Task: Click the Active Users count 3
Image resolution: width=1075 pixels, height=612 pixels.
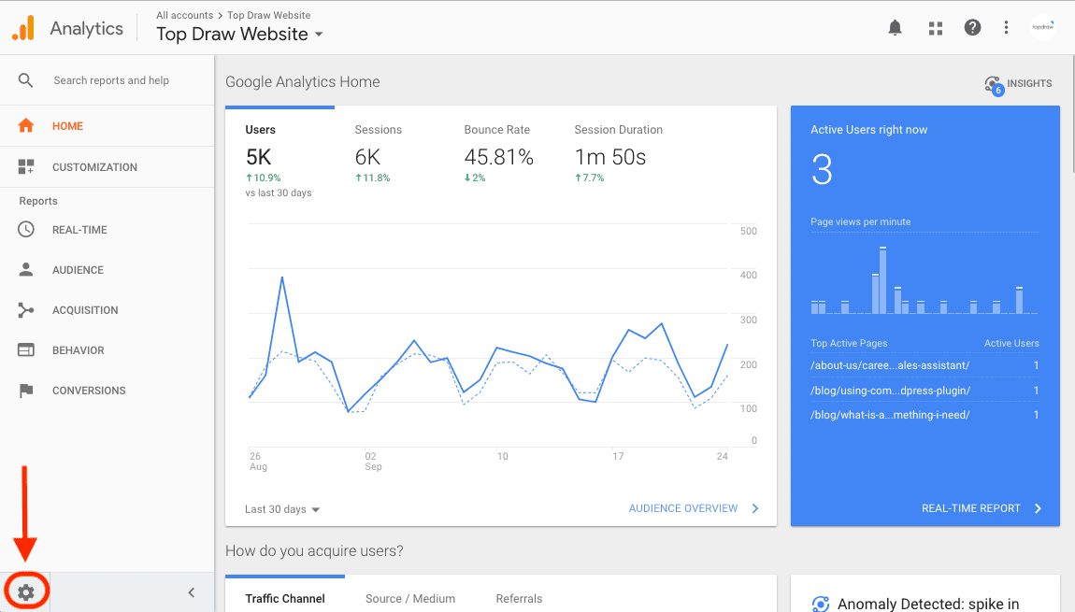Action: pos(822,169)
